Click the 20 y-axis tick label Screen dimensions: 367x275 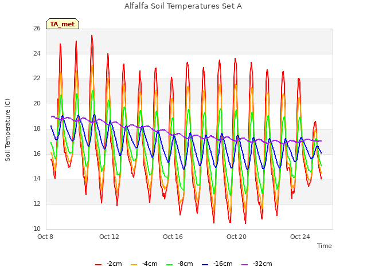point(37,104)
